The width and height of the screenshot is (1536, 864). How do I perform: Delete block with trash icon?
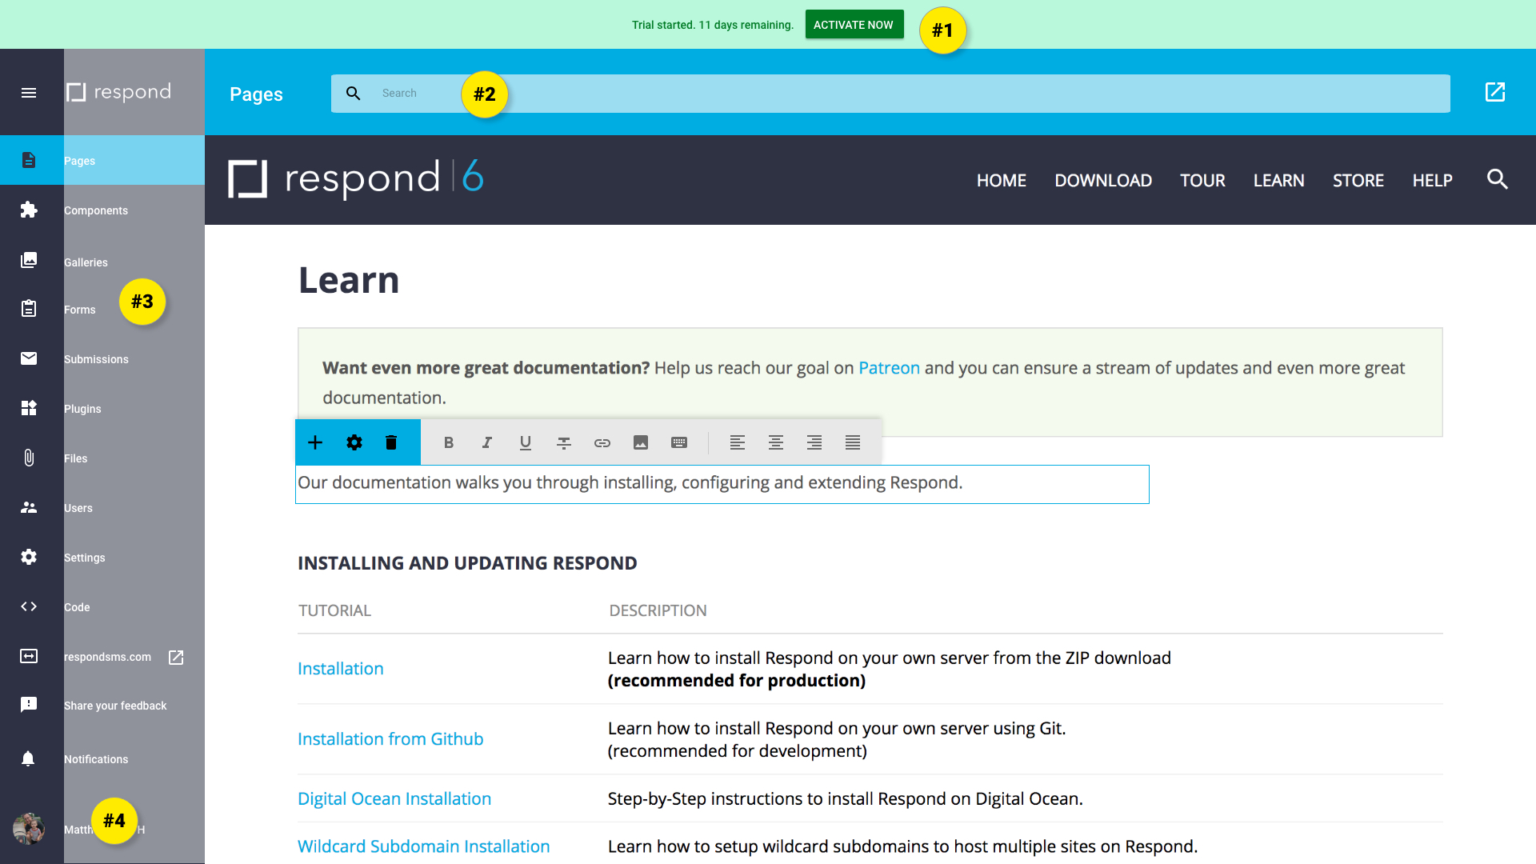click(391, 442)
